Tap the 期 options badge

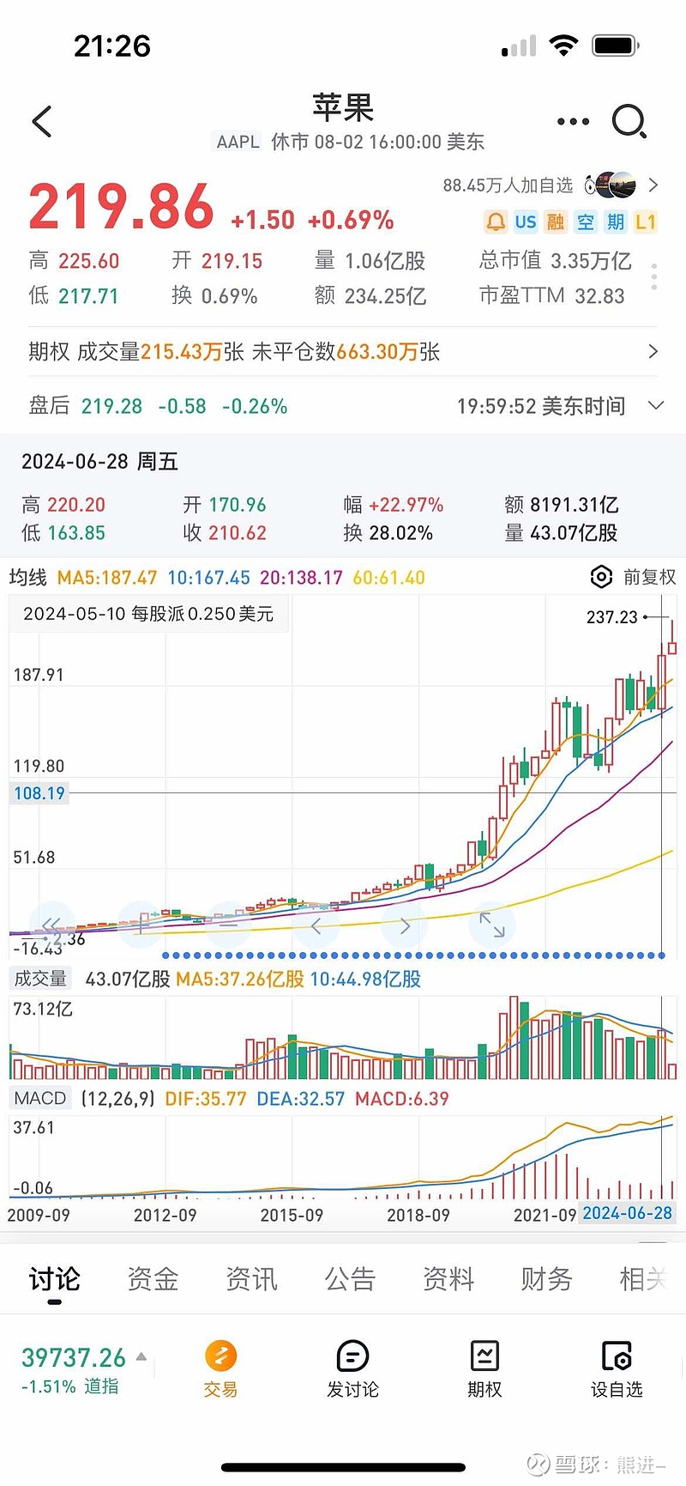pyautogui.click(x=616, y=222)
